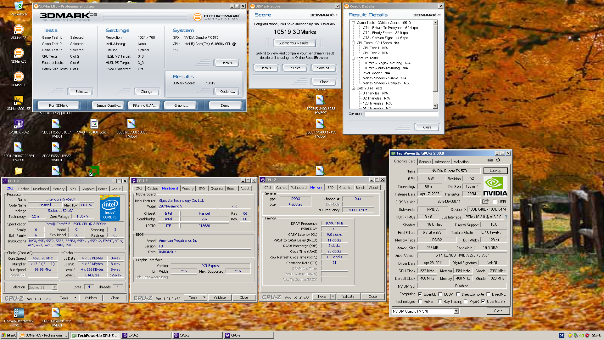The height and width of the screenshot is (340, 604).
Task: Toggle the Vulkan checkbox
Action: pyautogui.click(x=420, y=302)
